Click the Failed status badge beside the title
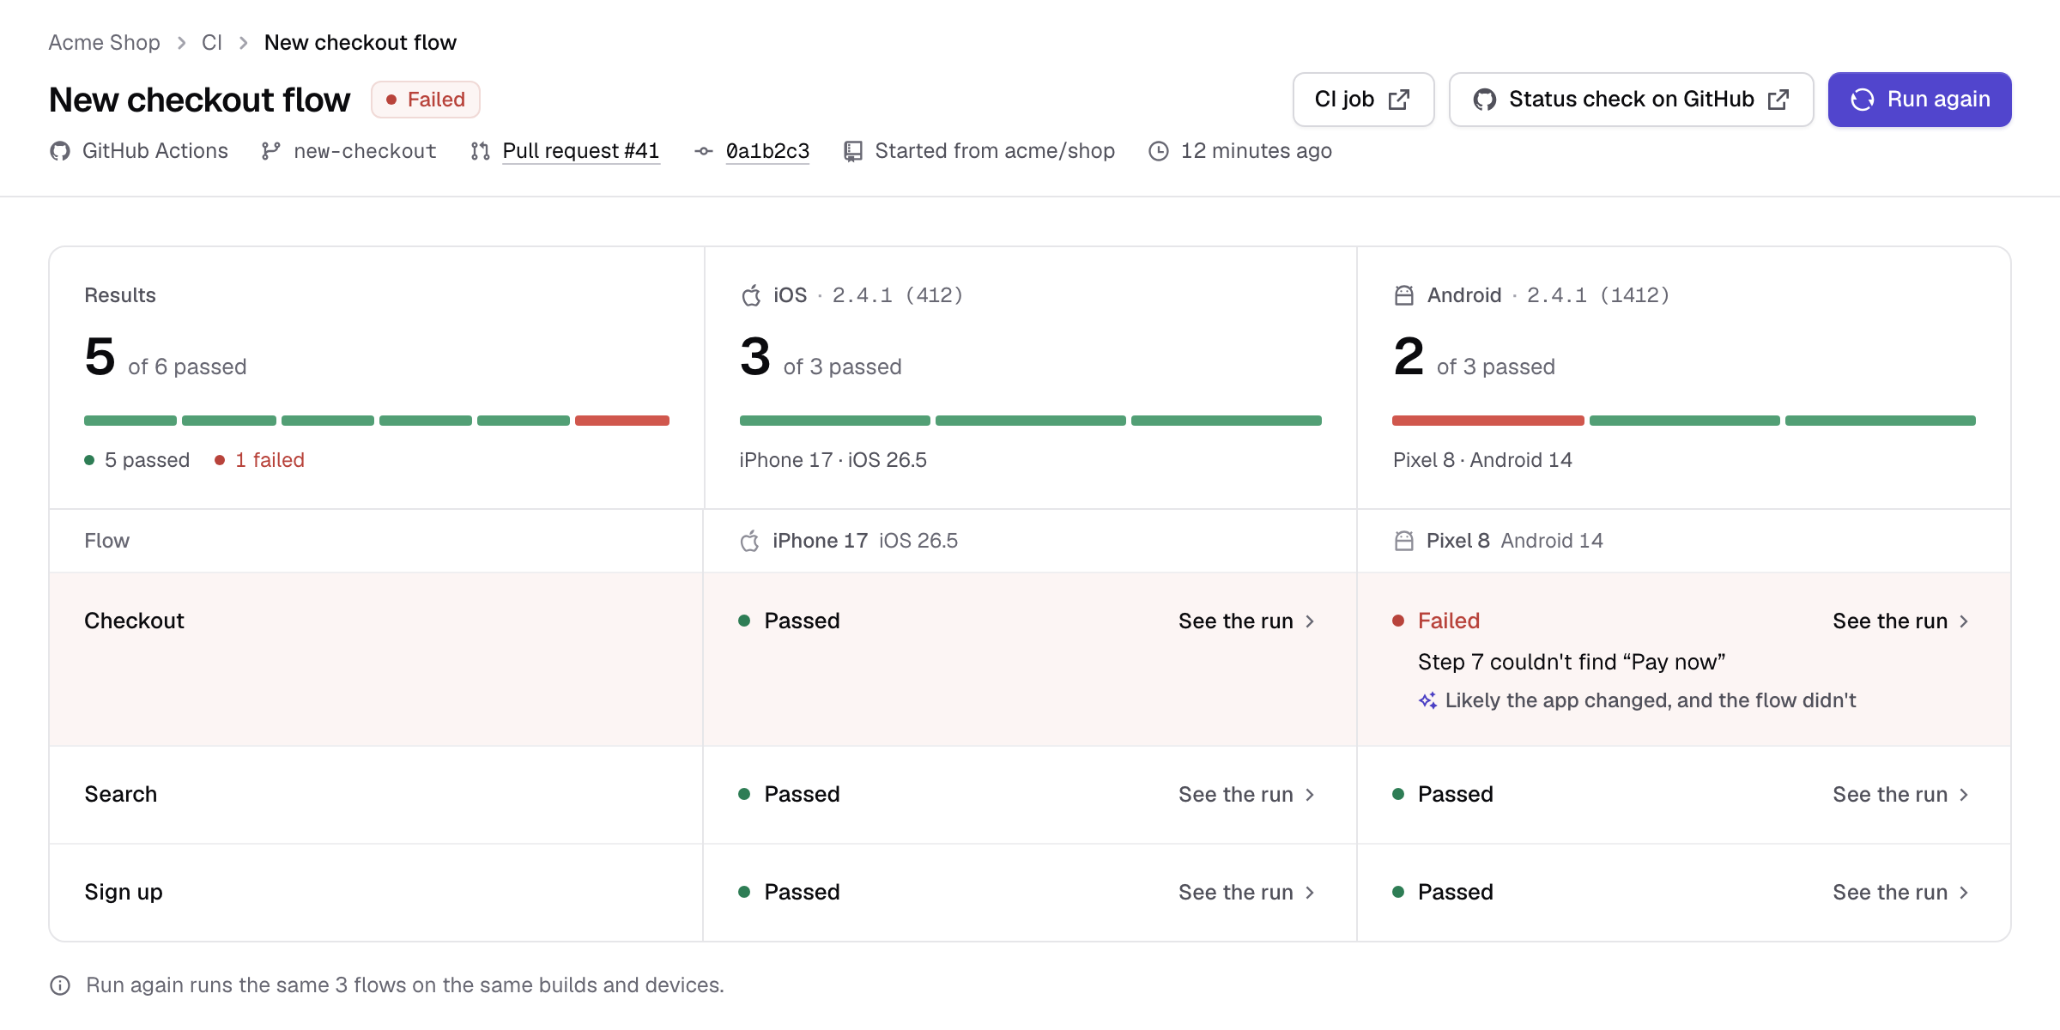The height and width of the screenshot is (1030, 2060). point(426,100)
